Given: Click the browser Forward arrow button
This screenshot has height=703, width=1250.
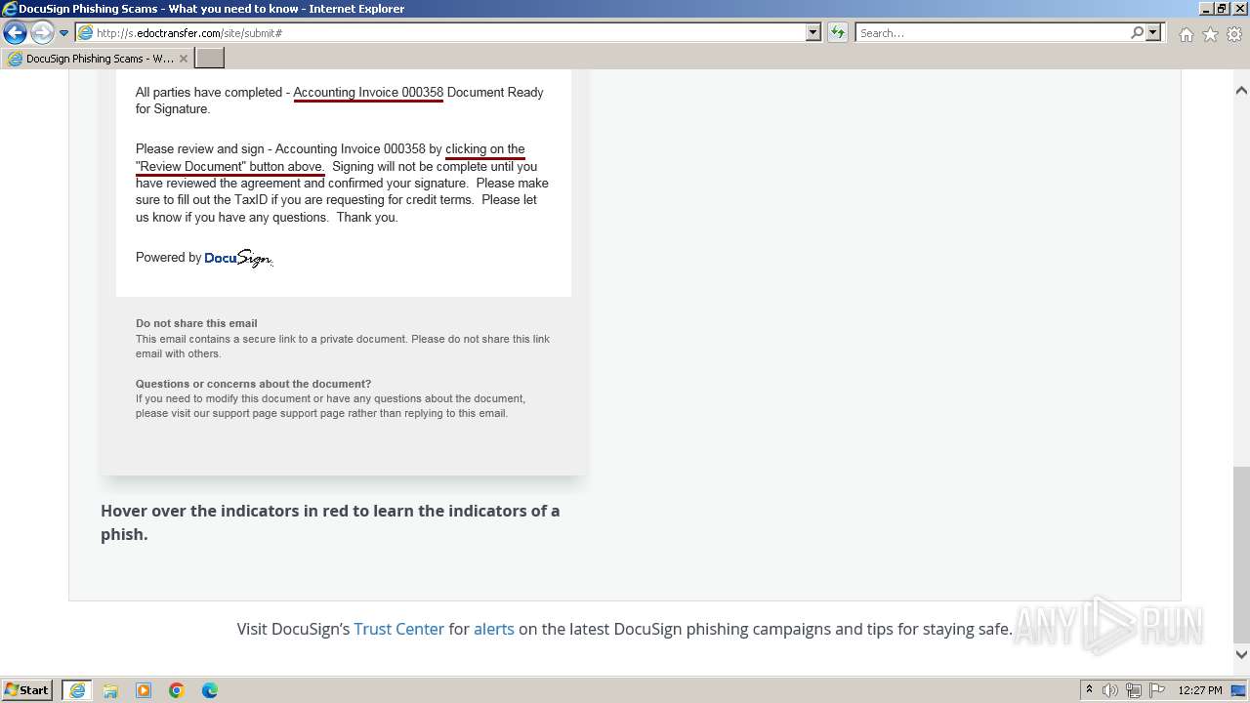Looking at the screenshot, I should click(x=42, y=32).
